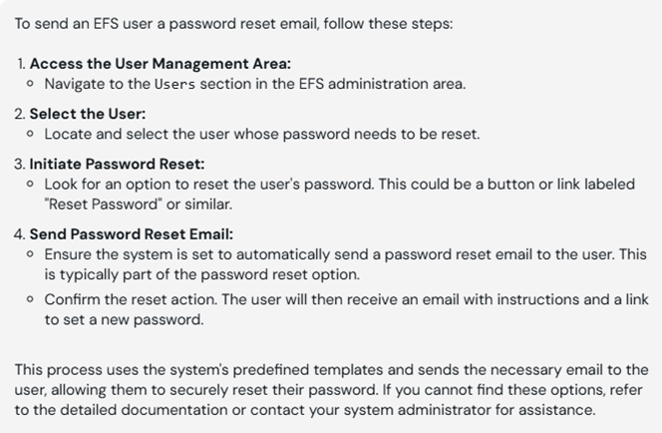Click the sentence 'Locate and select the user'
The image size is (662, 433).
click(x=262, y=135)
